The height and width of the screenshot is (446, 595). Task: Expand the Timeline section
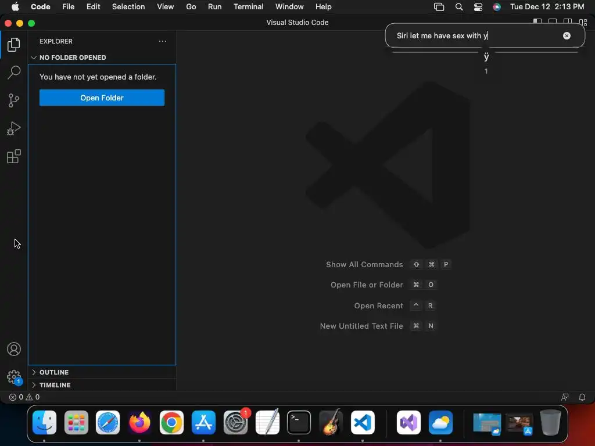coord(102,385)
